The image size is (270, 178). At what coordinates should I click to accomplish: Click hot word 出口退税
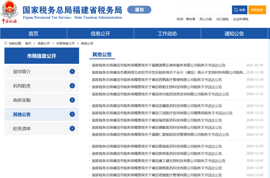tap(222, 19)
